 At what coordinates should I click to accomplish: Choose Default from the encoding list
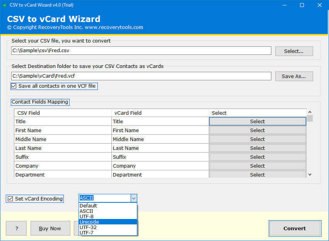pyautogui.click(x=107, y=205)
